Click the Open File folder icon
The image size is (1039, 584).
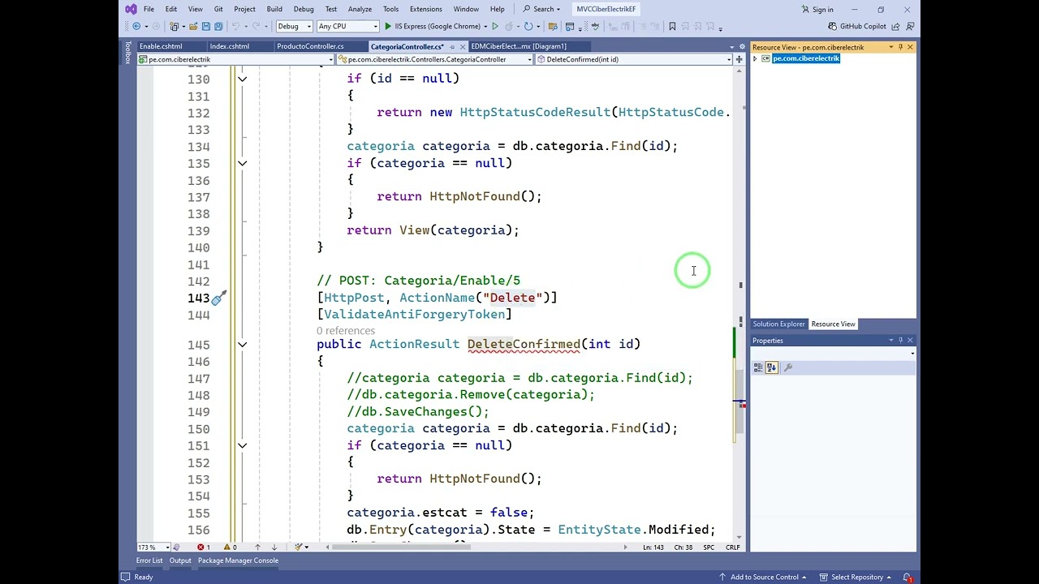click(193, 26)
